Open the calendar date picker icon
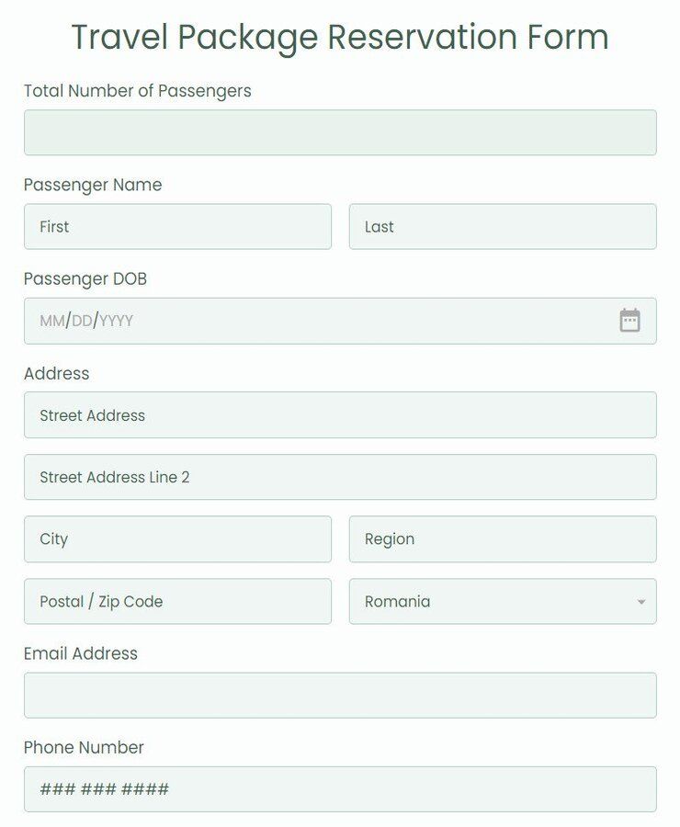This screenshot has height=827, width=680. tap(629, 321)
